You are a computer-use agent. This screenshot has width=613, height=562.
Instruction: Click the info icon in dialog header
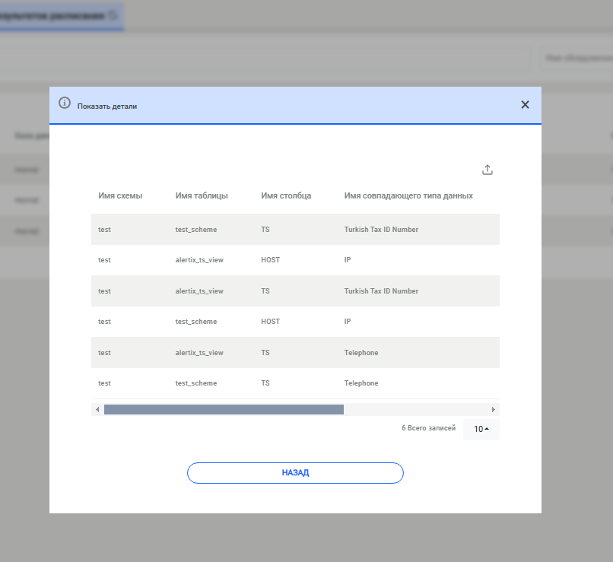click(x=65, y=103)
